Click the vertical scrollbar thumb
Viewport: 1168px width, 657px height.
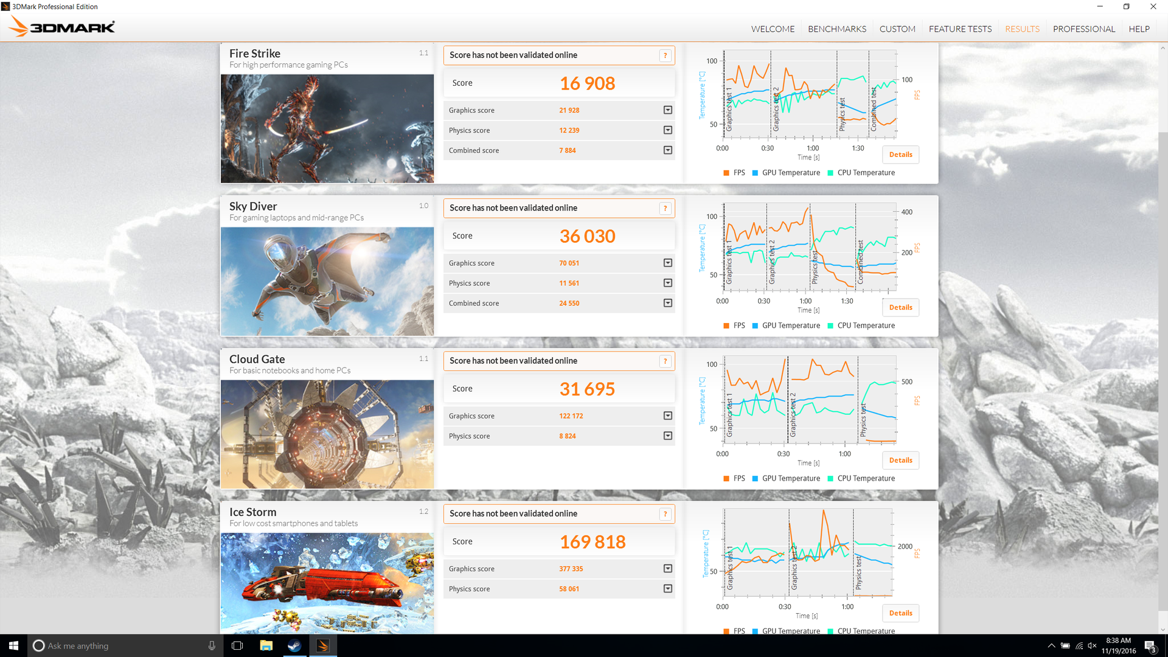[1163, 371]
